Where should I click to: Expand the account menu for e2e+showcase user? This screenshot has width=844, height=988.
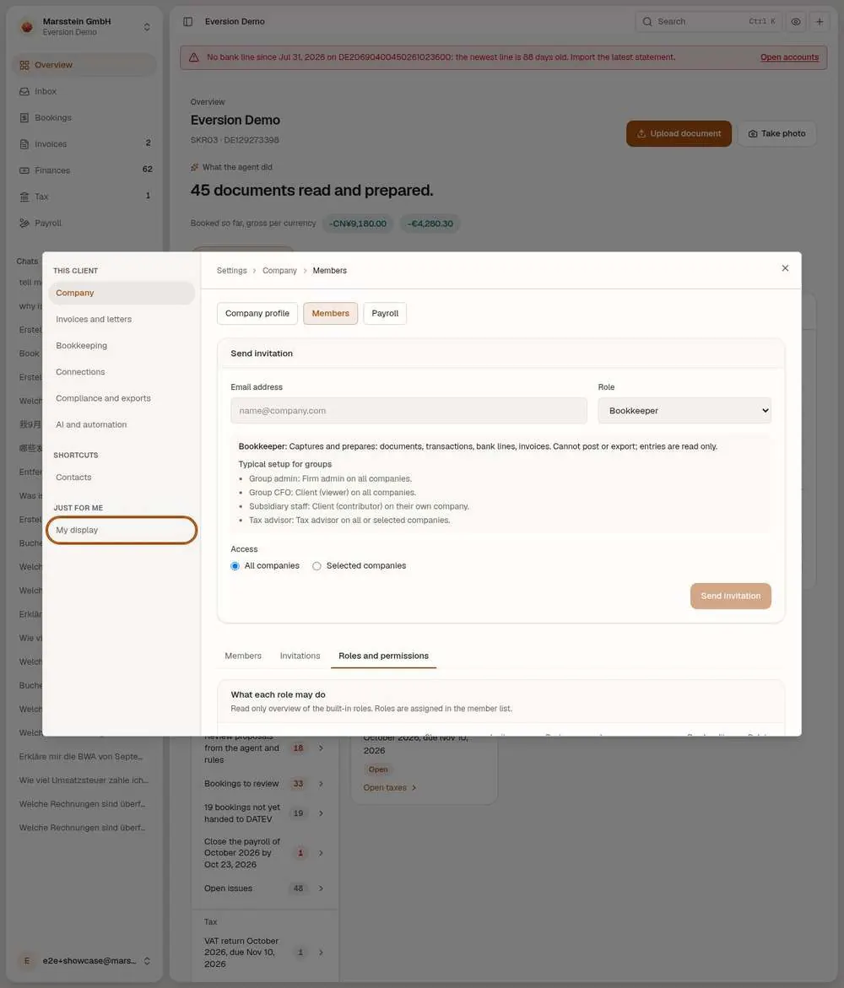pos(147,961)
